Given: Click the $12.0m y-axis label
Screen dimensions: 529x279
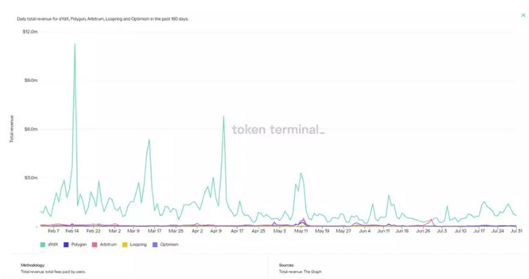Looking at the screenshot, I should (x=29, y=31).
